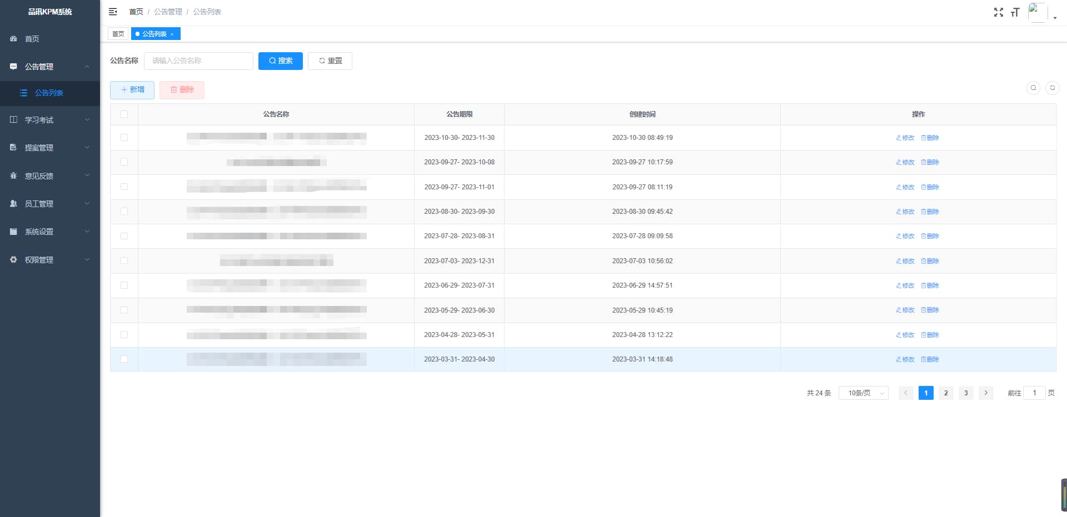Edit the announcement created 2023-08-30 09:45:42
The width and height of the screenshot is (1067, 517).
coord(905,212)
